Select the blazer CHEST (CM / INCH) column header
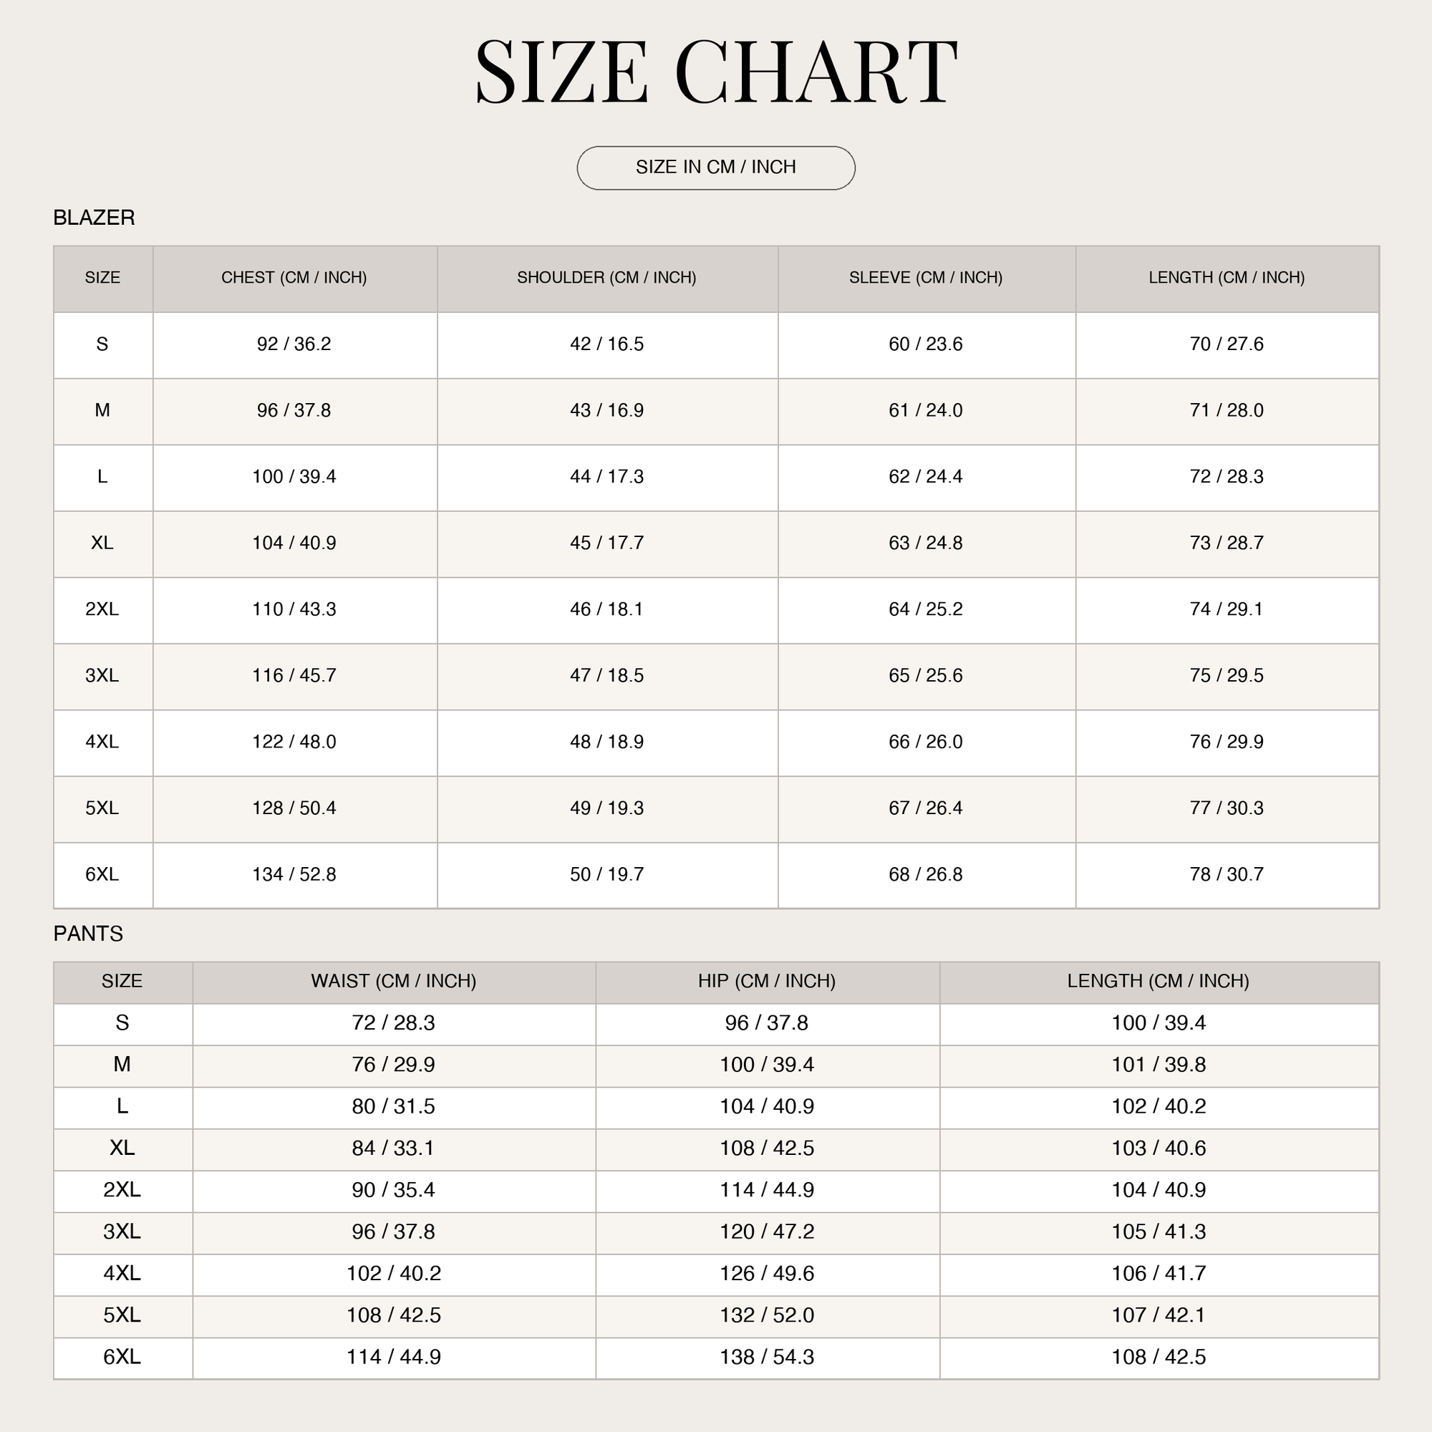Viewport: 1432px width, 1432px height. click(x=294, y=277)
